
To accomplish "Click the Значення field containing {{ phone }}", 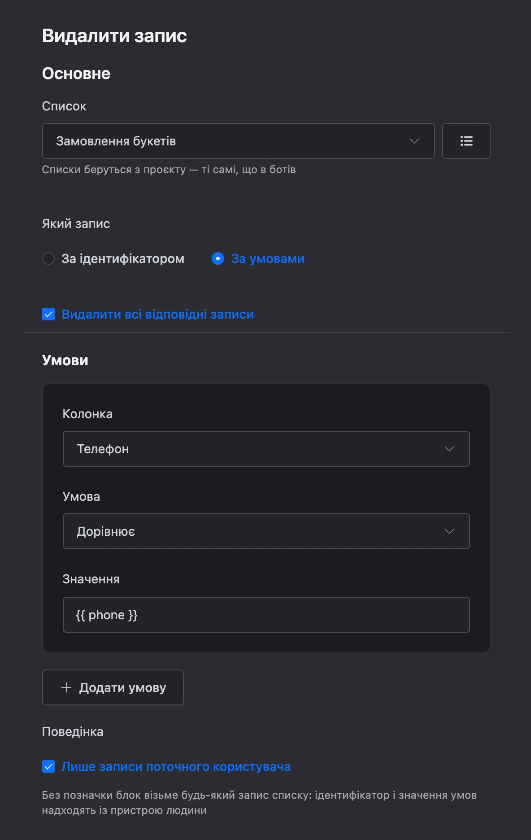I will [x=266, y=615].
